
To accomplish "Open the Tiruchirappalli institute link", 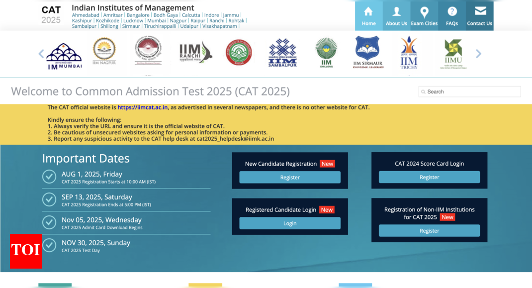I will [160, 26].
